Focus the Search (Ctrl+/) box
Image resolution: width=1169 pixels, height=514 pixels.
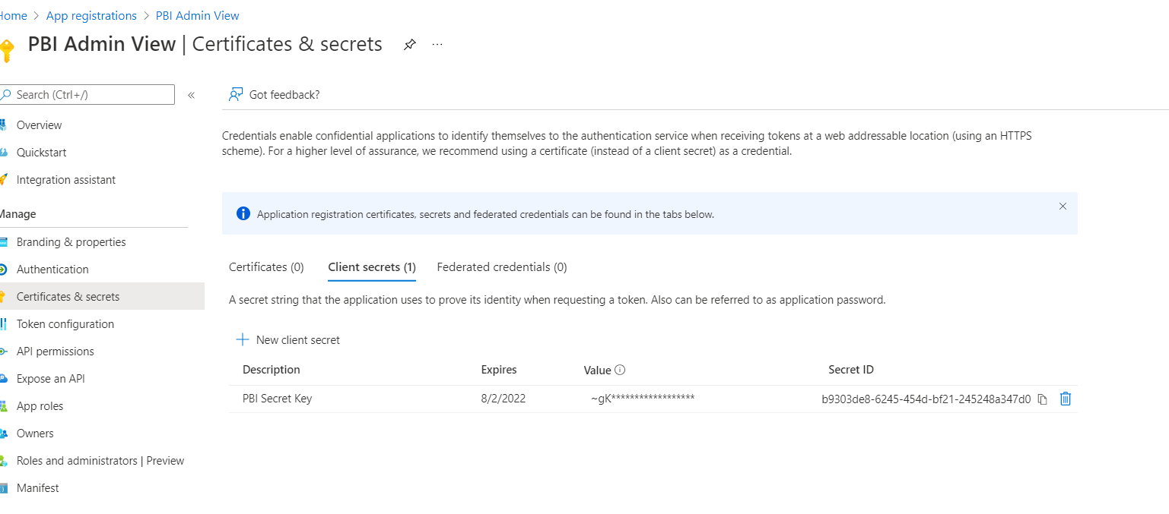(x=87, y=95)
